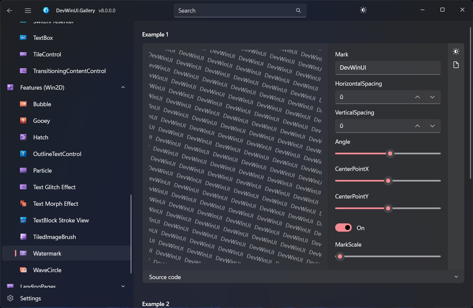
Task: Select Bubble in the navigation list
Action: (66, 104)
